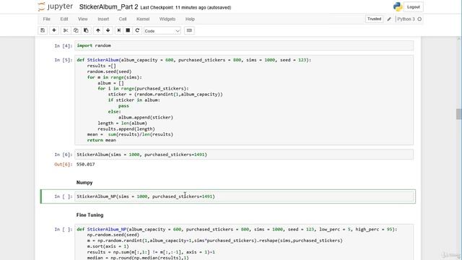Click the In [5] prompt label
The height and width of the screenshot is (260, 462).
(x=63, y=60)
